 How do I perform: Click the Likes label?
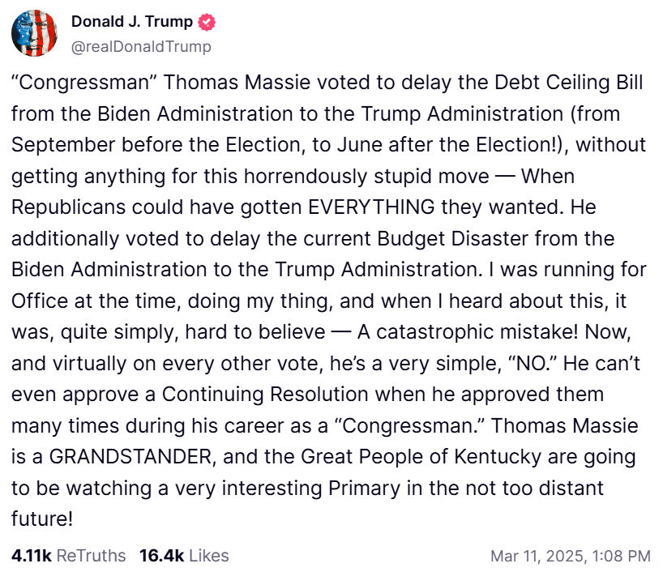tap(208, 555)
